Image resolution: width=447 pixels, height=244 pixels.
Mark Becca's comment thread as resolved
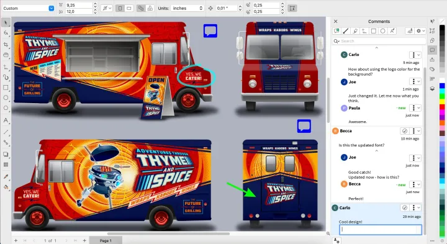pos(404,131)
